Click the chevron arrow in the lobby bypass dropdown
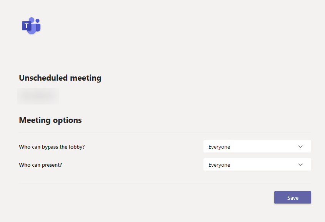Screen dimensions: 325x222 [x=300, y=146]
